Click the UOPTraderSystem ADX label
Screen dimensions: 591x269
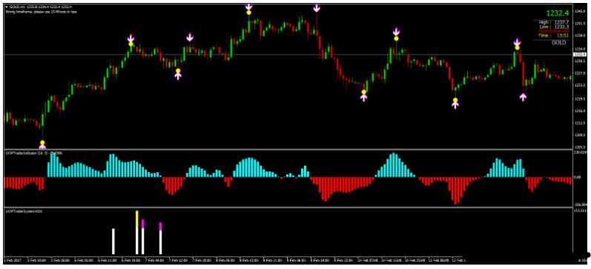click(24, 212)
